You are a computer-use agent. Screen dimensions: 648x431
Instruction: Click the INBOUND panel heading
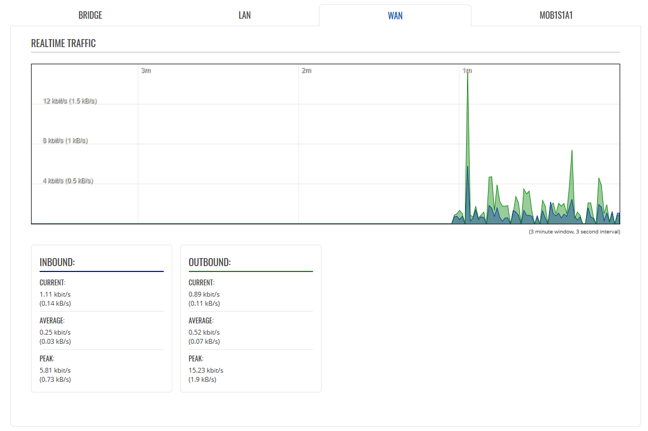click(57, 262)
